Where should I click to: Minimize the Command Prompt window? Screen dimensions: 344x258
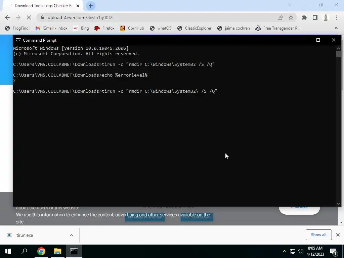(303, 40)
